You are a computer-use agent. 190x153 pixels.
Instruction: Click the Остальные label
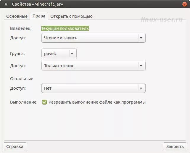22,79
